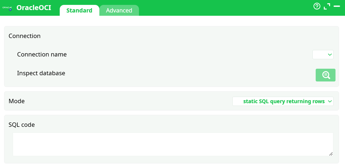Click the Connection section header

pyautogui.click(x=24, y=36)
